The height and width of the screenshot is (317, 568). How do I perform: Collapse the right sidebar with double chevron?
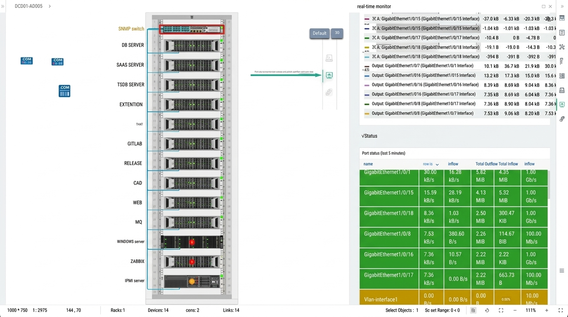(x=562, y=6)
